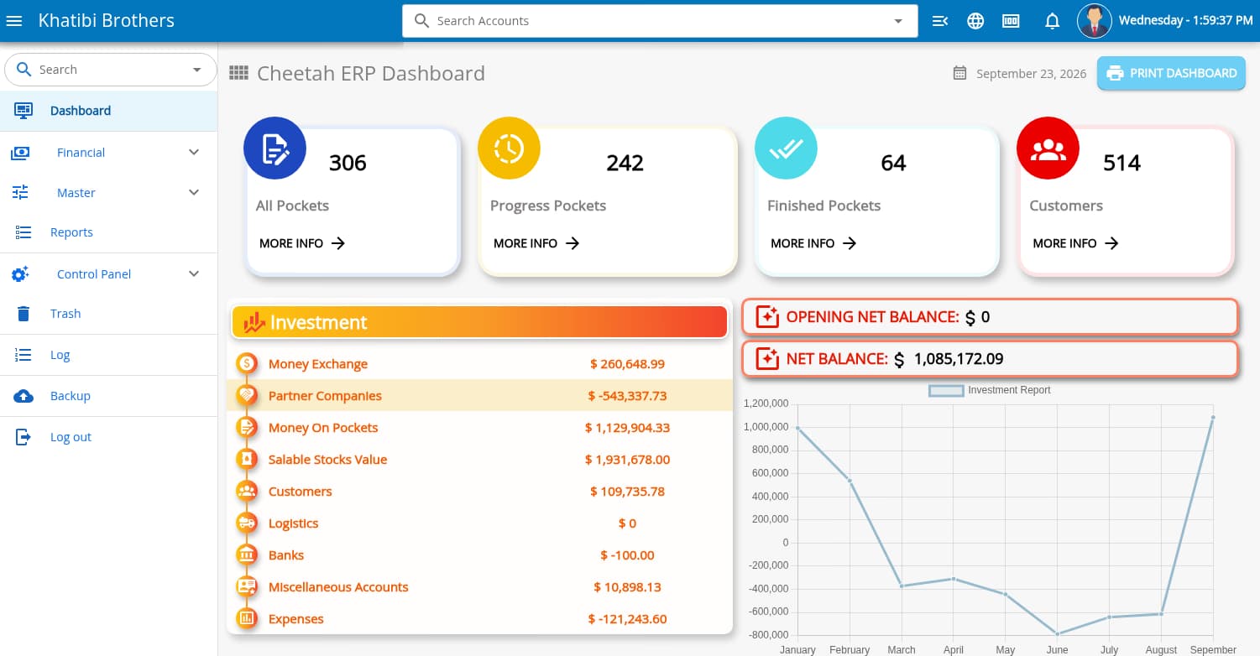This screenshot has height=656, width=1260.
Task: Click the Banks building icon
Action: [x=247, y=555]
